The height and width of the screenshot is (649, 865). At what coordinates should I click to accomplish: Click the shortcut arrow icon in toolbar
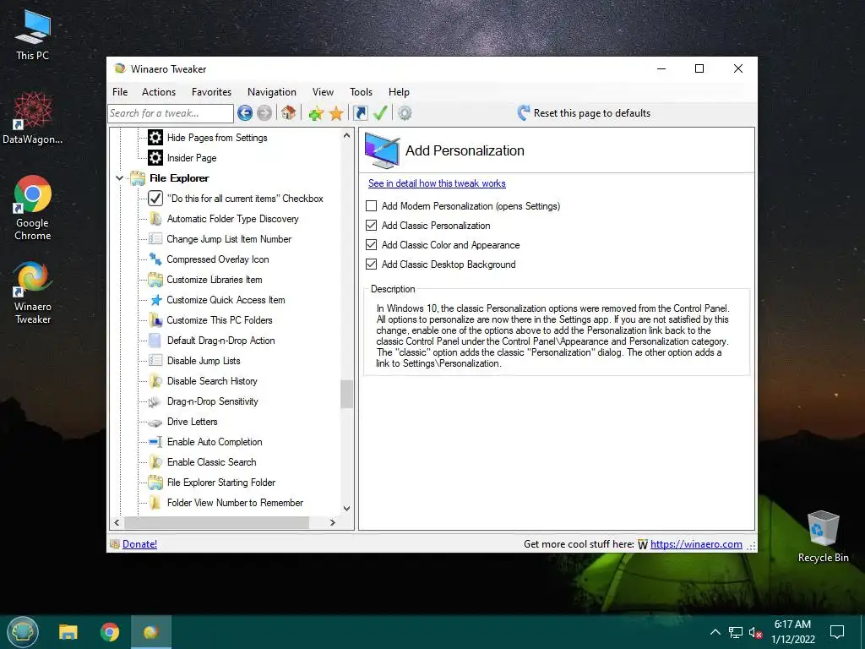(360, 113)
